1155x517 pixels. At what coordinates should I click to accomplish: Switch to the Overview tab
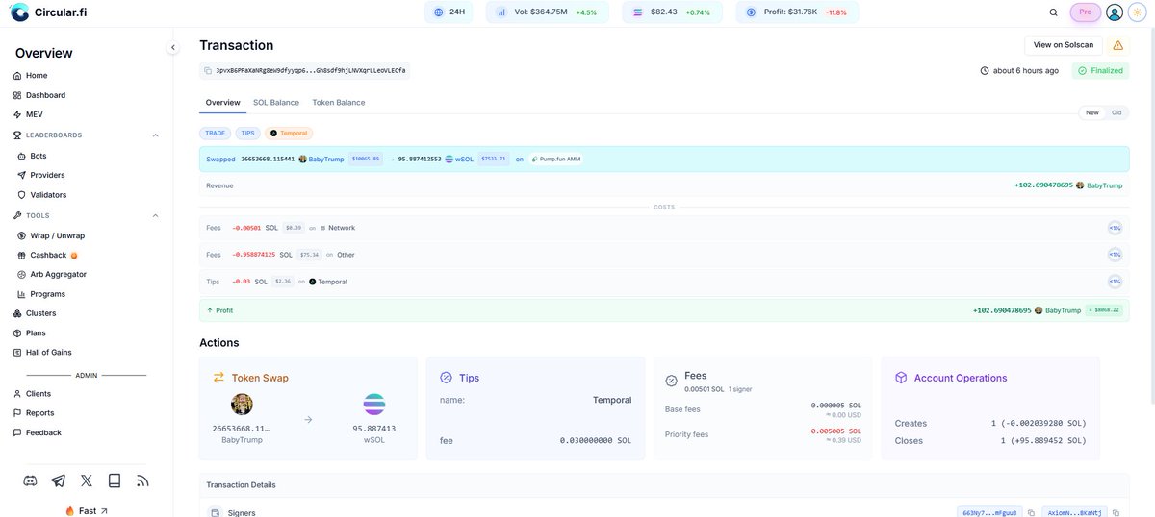(223, 102)
